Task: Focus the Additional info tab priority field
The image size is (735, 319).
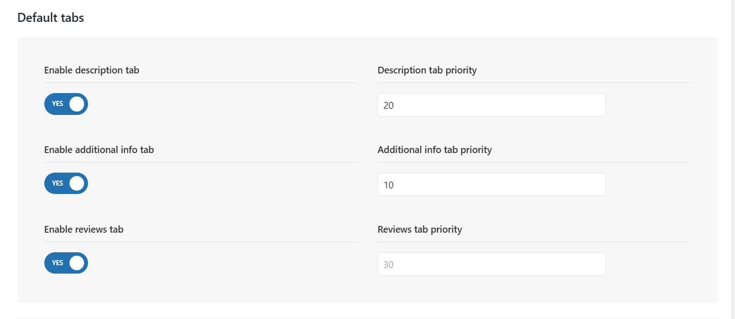Action: click(491, 185)
